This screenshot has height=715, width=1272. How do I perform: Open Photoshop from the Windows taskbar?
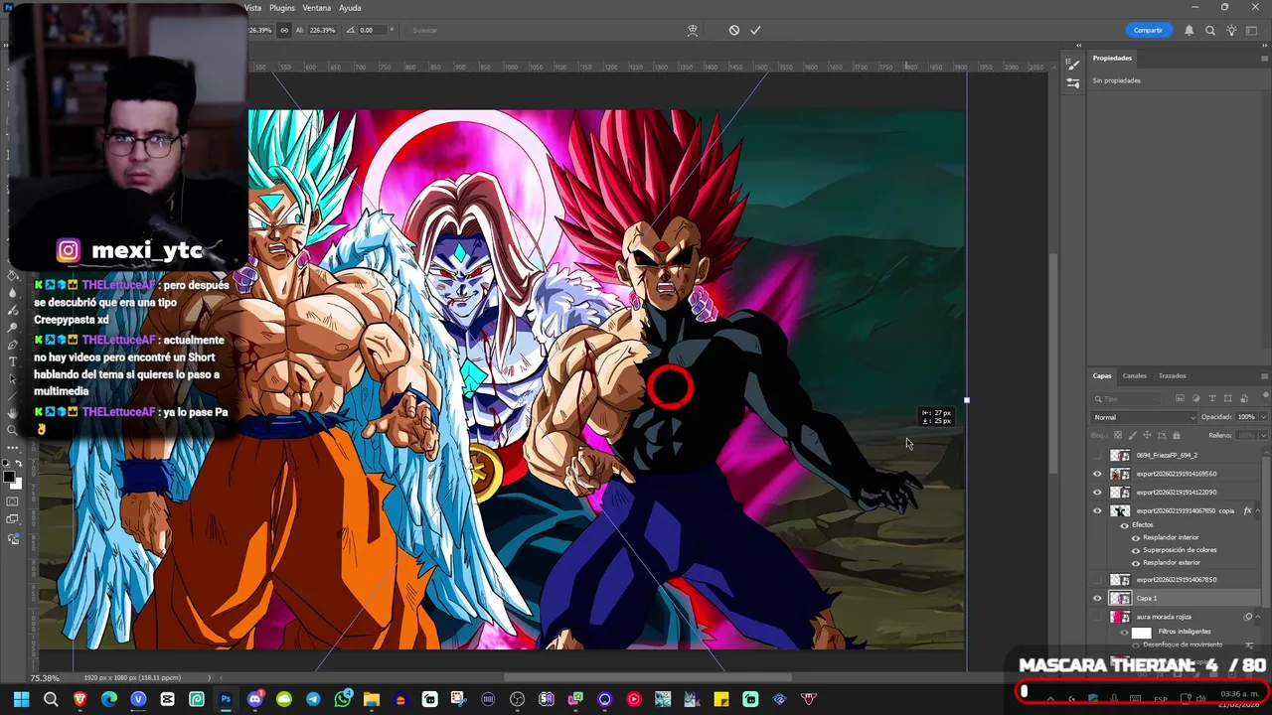[x=226, y=699]
